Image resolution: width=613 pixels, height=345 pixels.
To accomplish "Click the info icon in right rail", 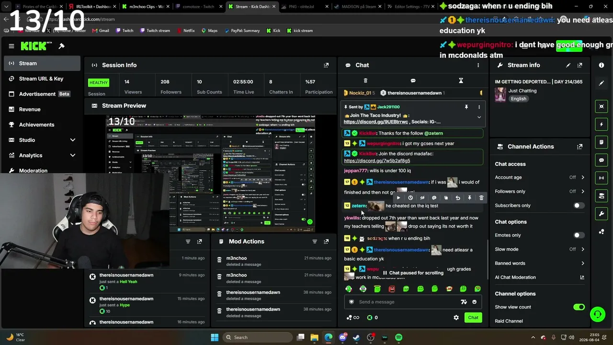I will tap(602, 65).
